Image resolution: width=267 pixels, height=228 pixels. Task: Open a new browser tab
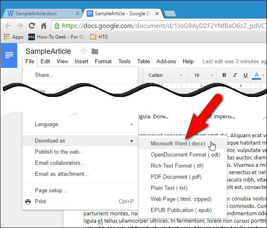(170, 14)
